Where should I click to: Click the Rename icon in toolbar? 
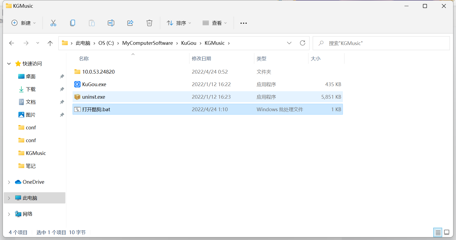point(111,23)
